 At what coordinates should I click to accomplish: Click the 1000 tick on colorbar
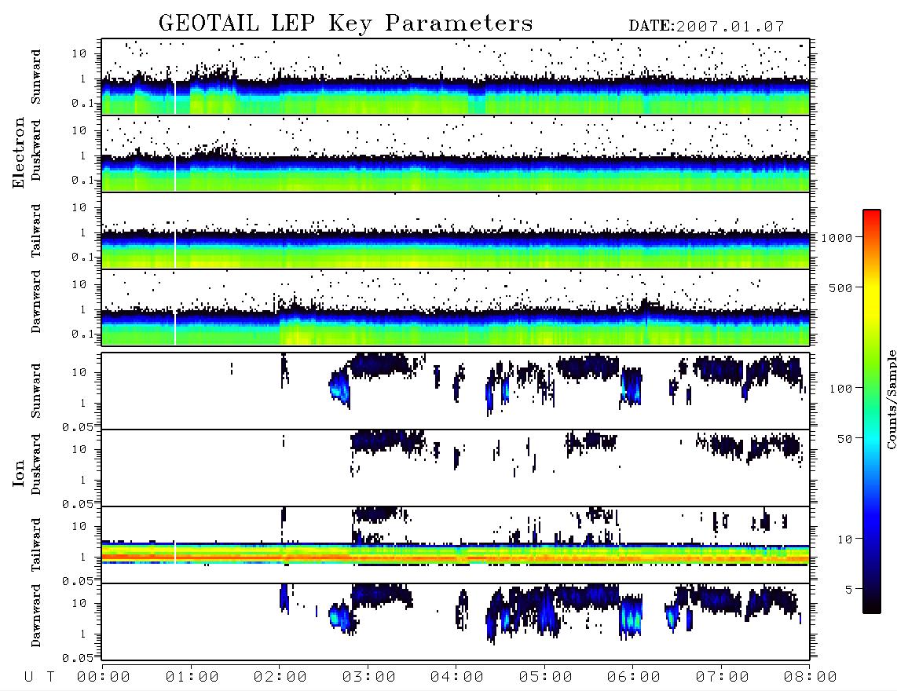(x=837, y=238)
